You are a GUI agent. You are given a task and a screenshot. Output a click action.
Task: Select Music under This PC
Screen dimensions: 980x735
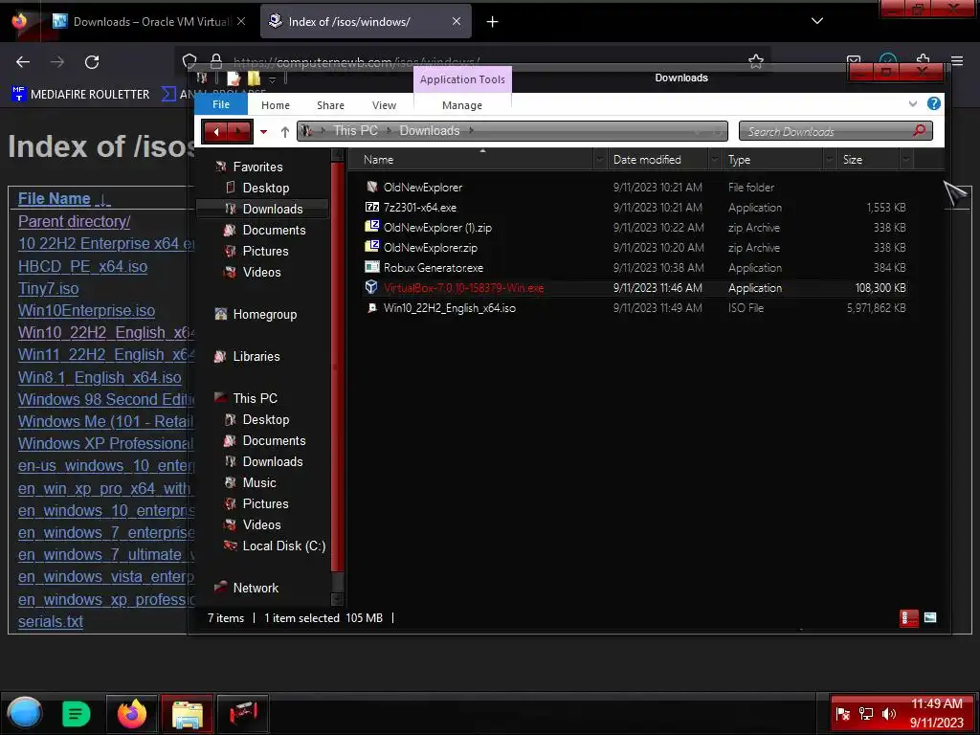coord(258,482)
